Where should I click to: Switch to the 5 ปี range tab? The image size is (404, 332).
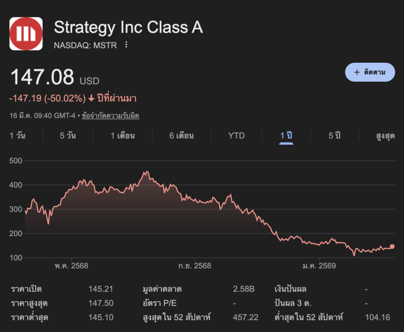[x=335, y=136]
